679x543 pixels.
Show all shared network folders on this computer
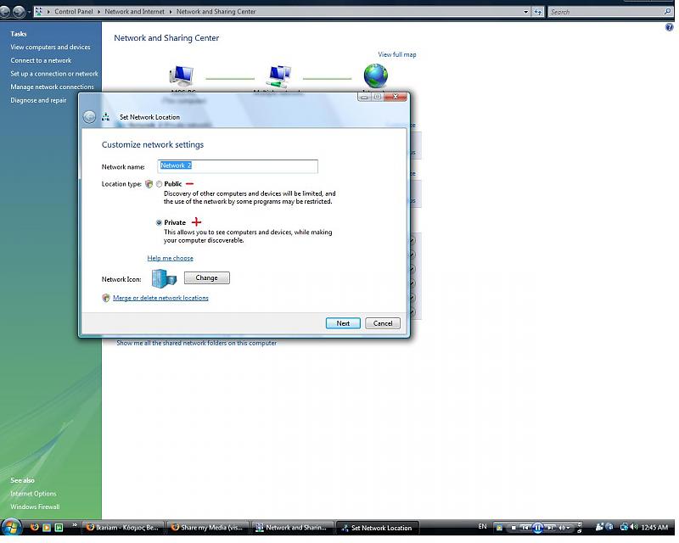pos(196,343)
